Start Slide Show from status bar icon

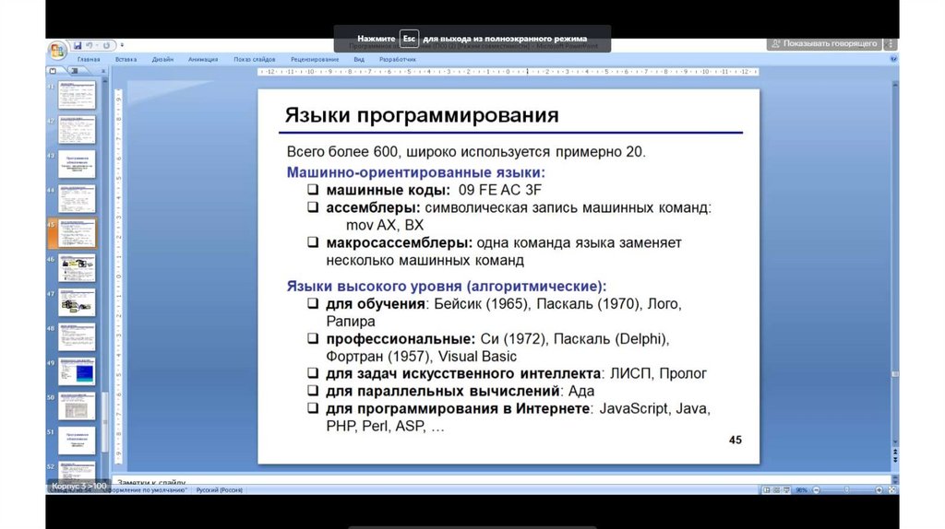tap(786, 490)
